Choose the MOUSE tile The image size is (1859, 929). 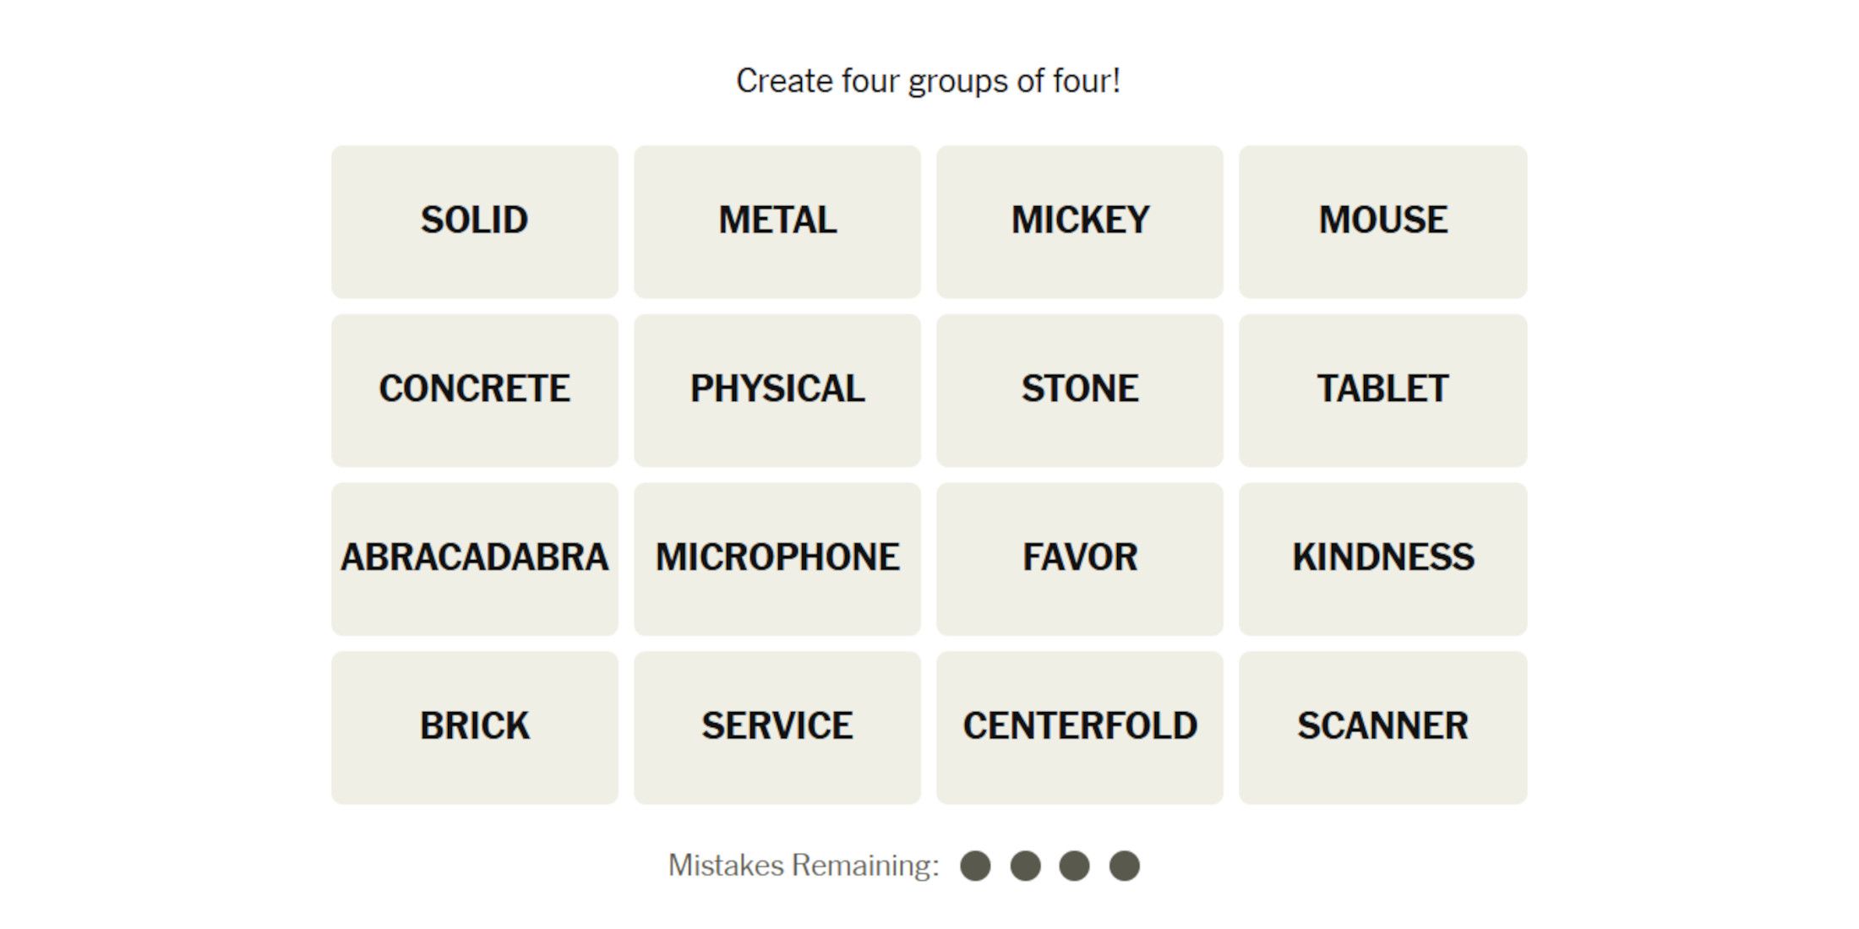tap(1382, 221)
